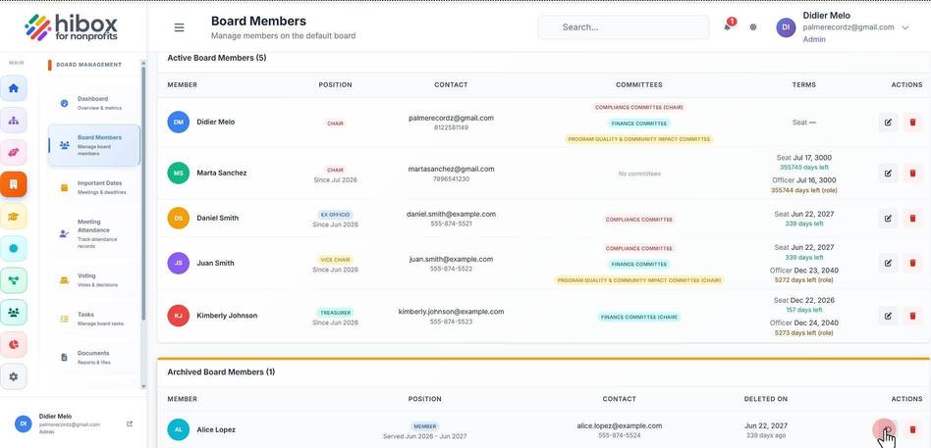This screenshot has height=448, width=931.
Task: Select the orange building icon in rail
Action: pyautogui.click(x=14, y=184)
